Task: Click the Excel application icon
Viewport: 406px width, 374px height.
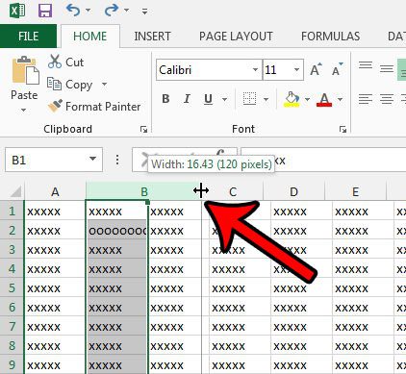Action: [x=17, y=11]
